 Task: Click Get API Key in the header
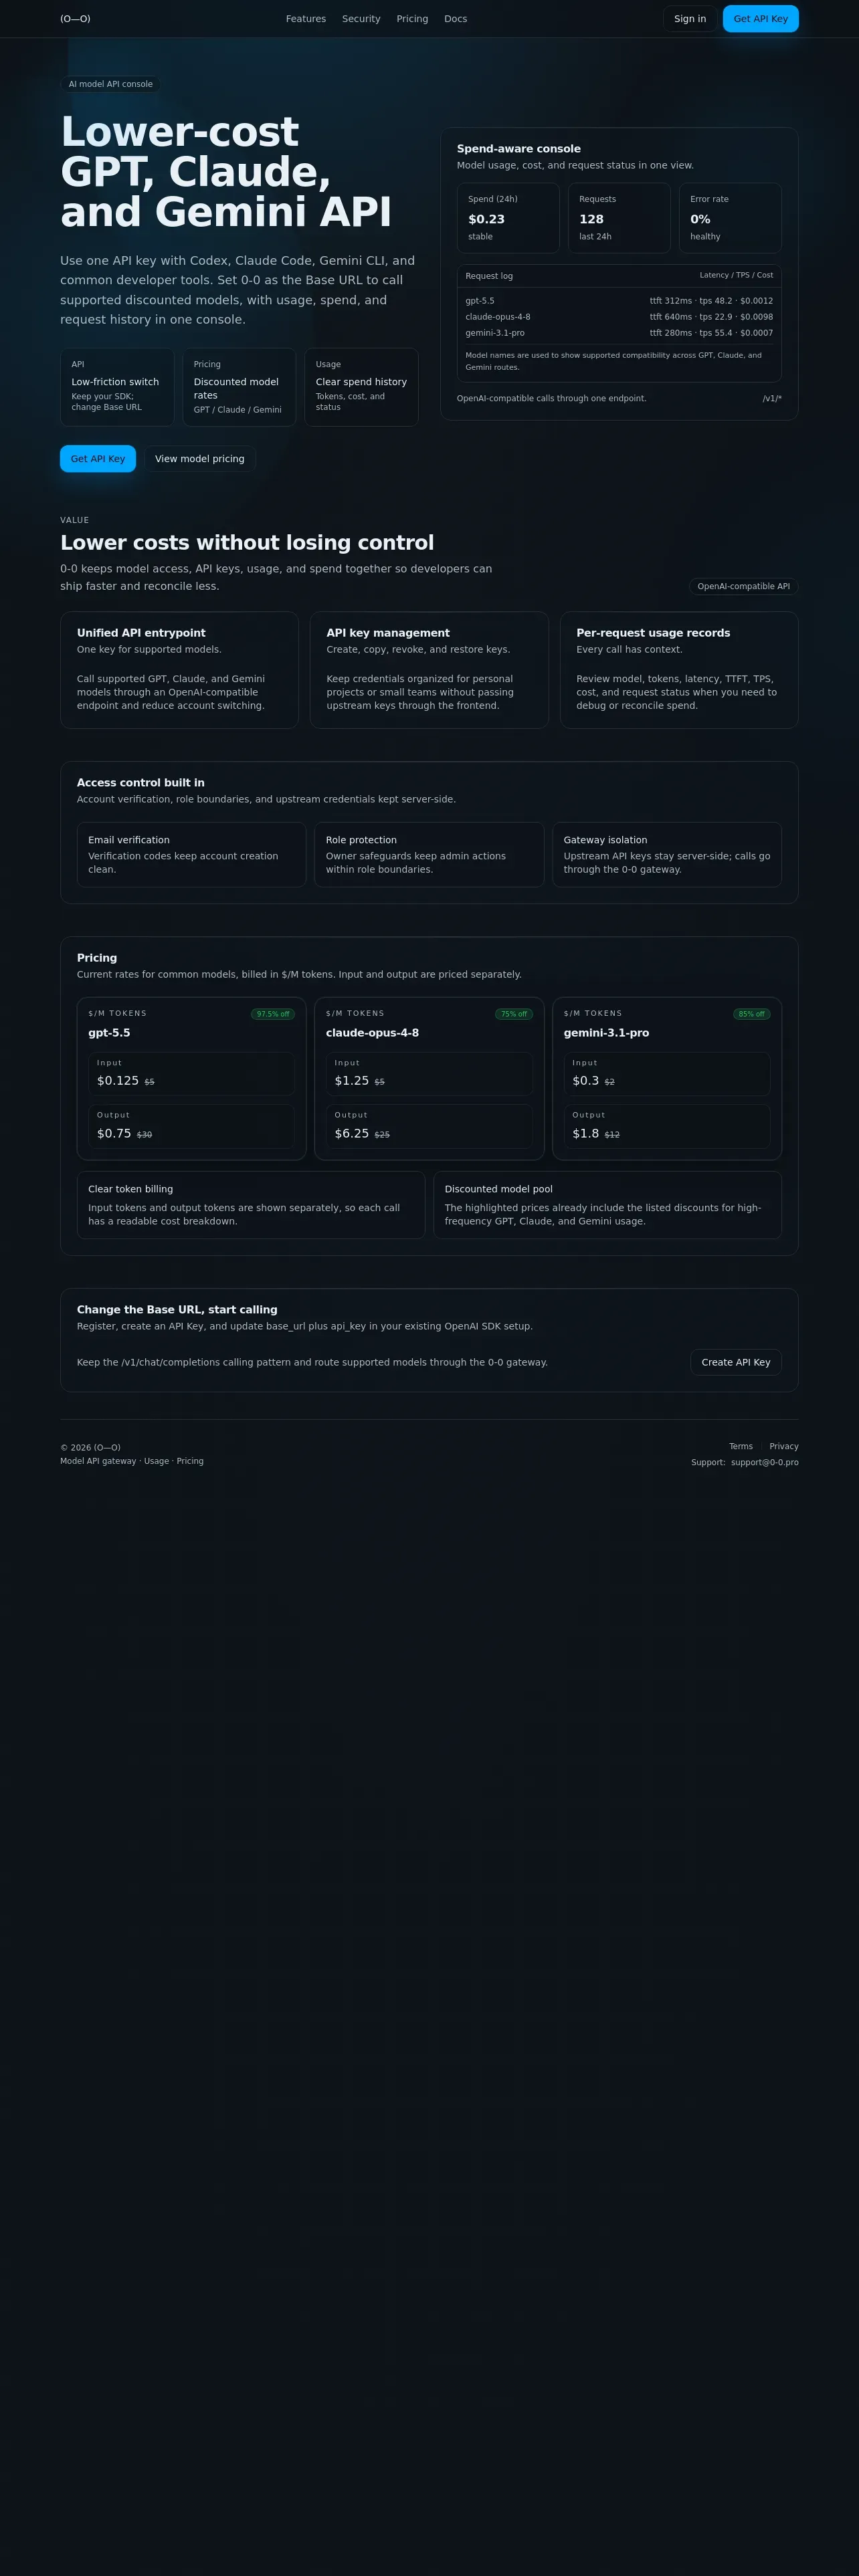click(x=760, y=19)
